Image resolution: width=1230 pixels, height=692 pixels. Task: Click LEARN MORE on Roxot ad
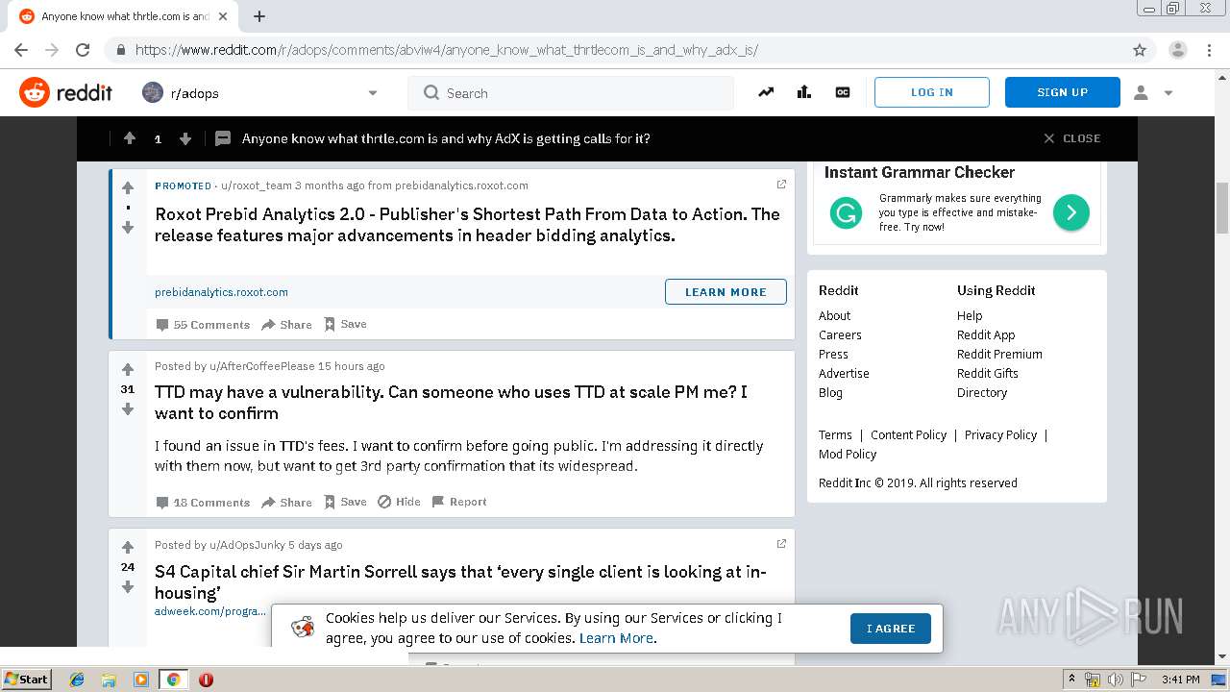tap(726, 291)
